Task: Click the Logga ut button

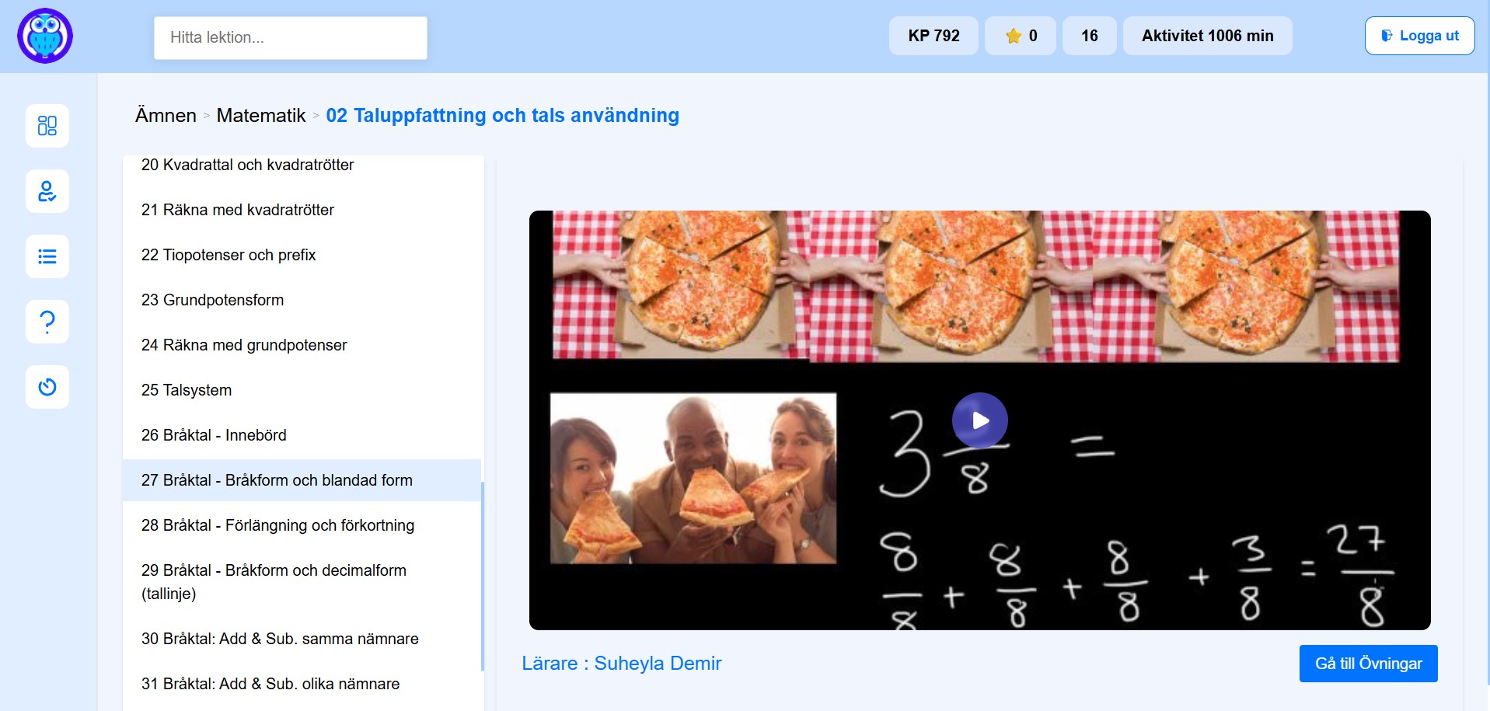Action: pyautogui.click(x=1419, y=36)
